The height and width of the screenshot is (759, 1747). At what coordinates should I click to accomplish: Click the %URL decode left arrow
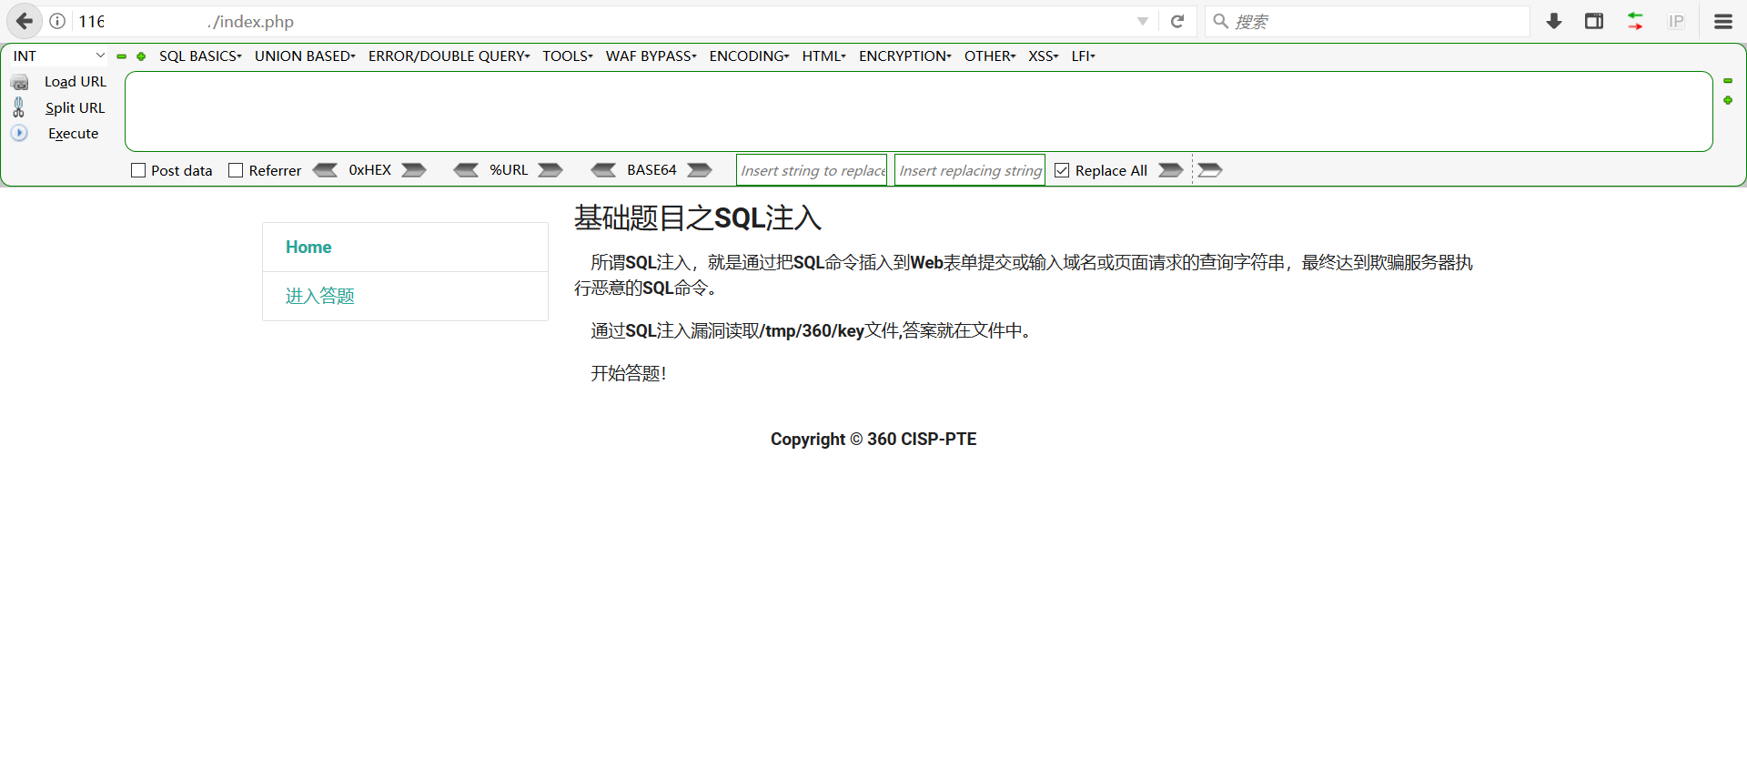[466, 170]
